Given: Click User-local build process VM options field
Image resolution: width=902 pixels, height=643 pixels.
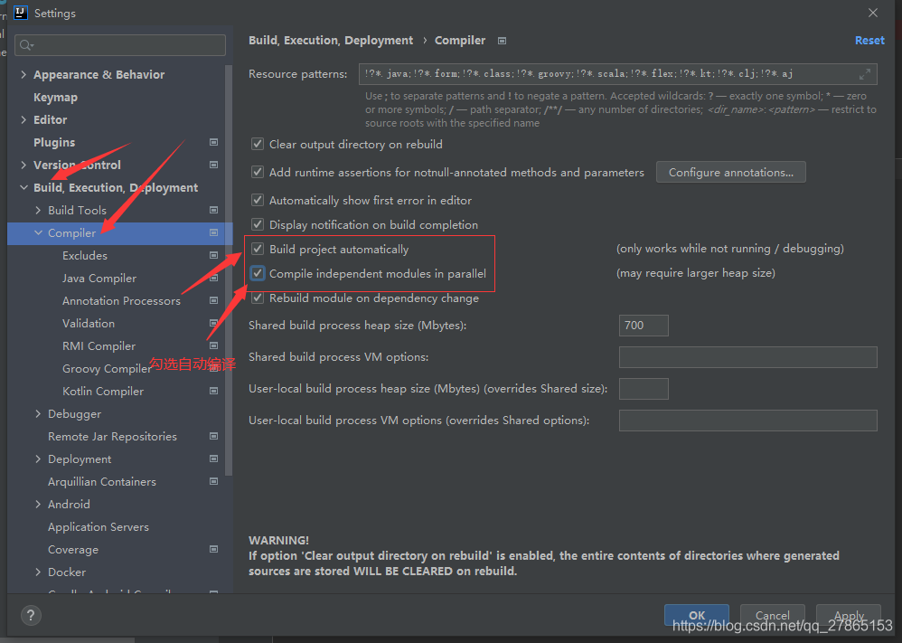Looking at the screenshot, I should pos(747,421).
